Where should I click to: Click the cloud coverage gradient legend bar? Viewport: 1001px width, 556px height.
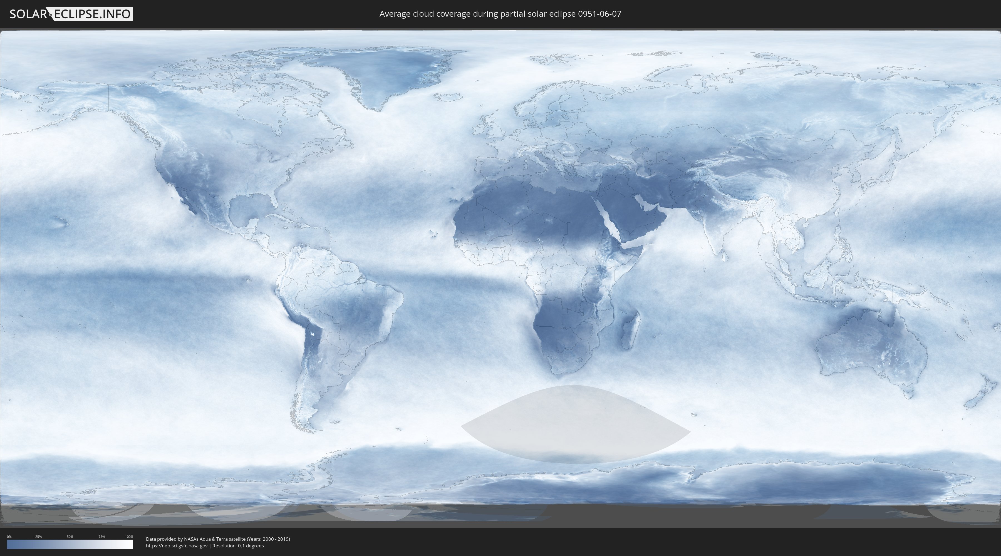[70, 544]
